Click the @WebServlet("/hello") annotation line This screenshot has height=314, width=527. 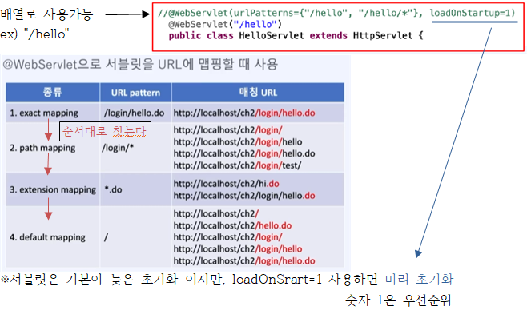[x=225, y=24]
